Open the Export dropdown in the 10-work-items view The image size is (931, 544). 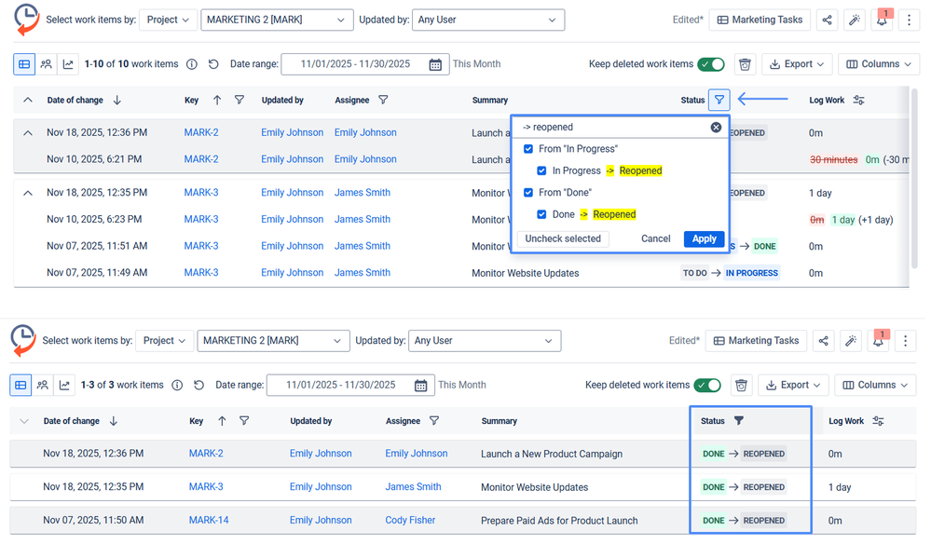pos(797,64)
